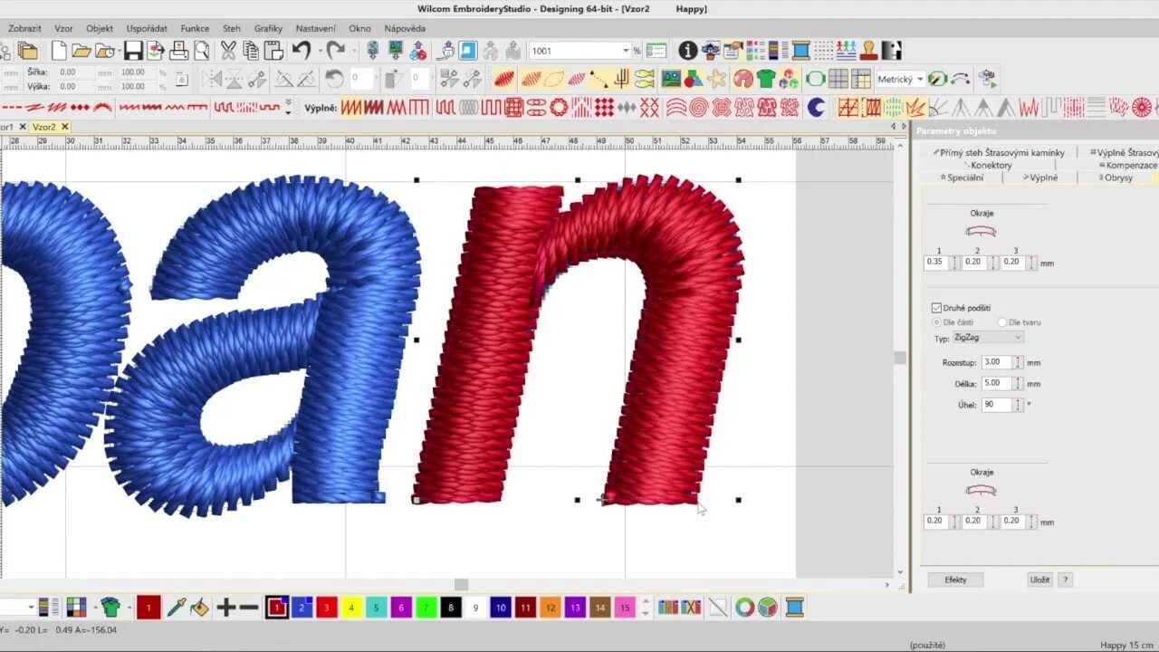This screenshot has height=652, width=1159.
Task: Click the blue thread spool icon in palette bar
Action: (x=794, y=608)
